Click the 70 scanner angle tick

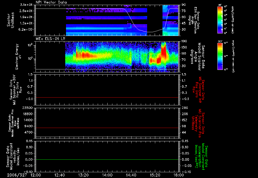(184, 60)
